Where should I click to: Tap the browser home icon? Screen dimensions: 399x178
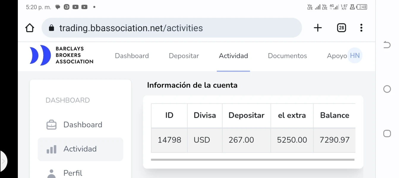[x=30, y=28]
